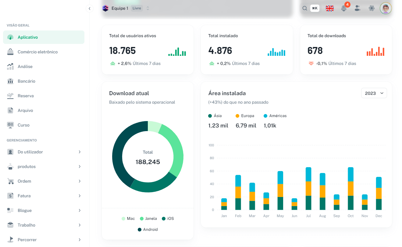Toggle the Janela legend item
402x247 pixels.
[x=148, y=219]
